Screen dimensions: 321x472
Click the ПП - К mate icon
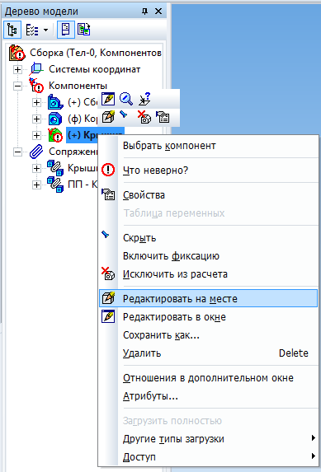pyautogui.click(x=55, y=185)
